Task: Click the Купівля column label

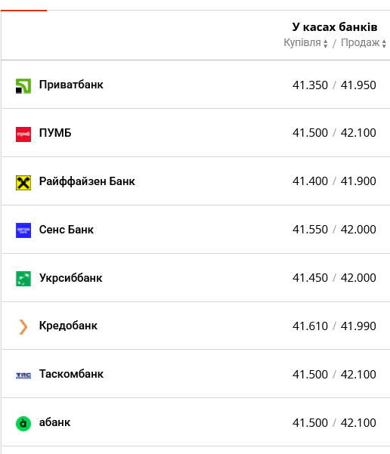Action: [302, 42]
